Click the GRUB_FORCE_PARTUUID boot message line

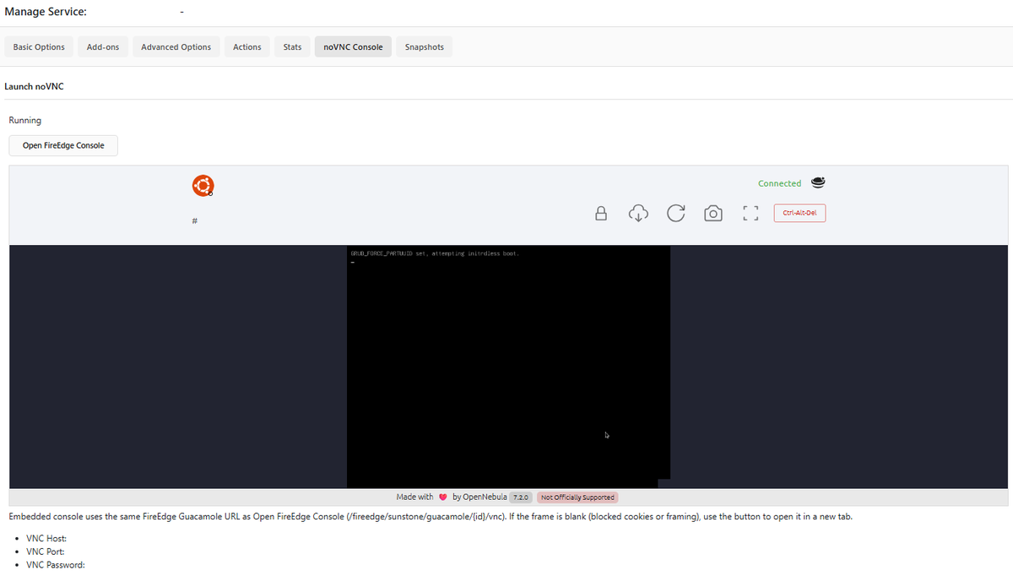[x=433, y=253]
